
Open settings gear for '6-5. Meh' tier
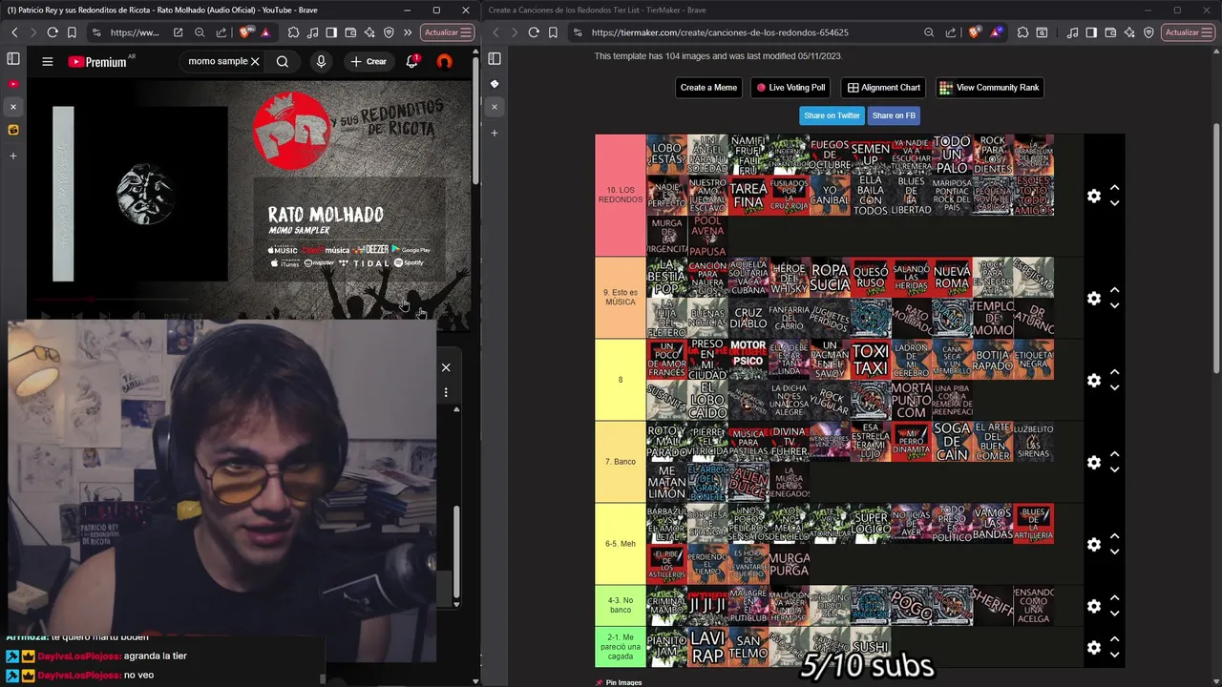pos(1094,544)
